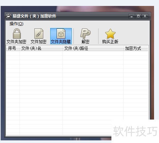Click the PP decrypt icon

(x=85, y=33)
